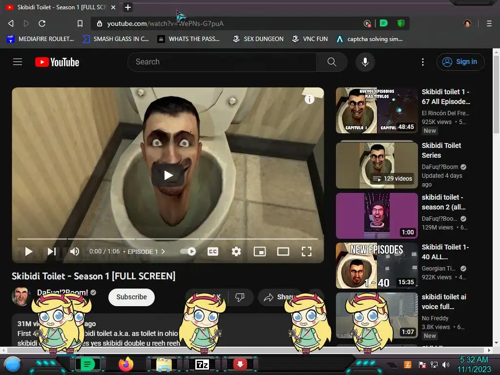Screen dimensions: 500x375
Task: Skip to next video button
Action: coord(52,251)
